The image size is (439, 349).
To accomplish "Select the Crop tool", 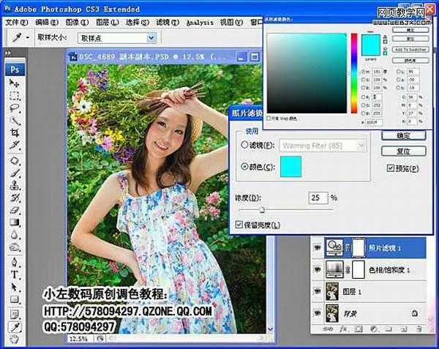I will pos(14,132).
